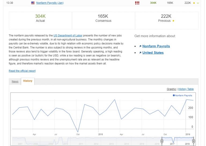Image resolution: width=206 pixels, height=146 pixels.
Task: Open the Nonfarm Payrolls (Jan) event link
Action: coord(50,3)
